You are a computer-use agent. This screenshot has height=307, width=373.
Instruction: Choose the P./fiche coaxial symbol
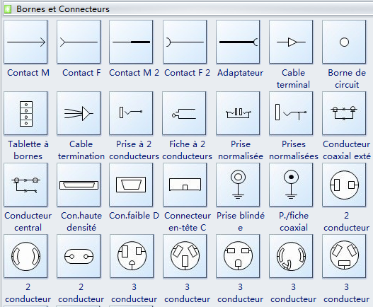tap(291, 185)
